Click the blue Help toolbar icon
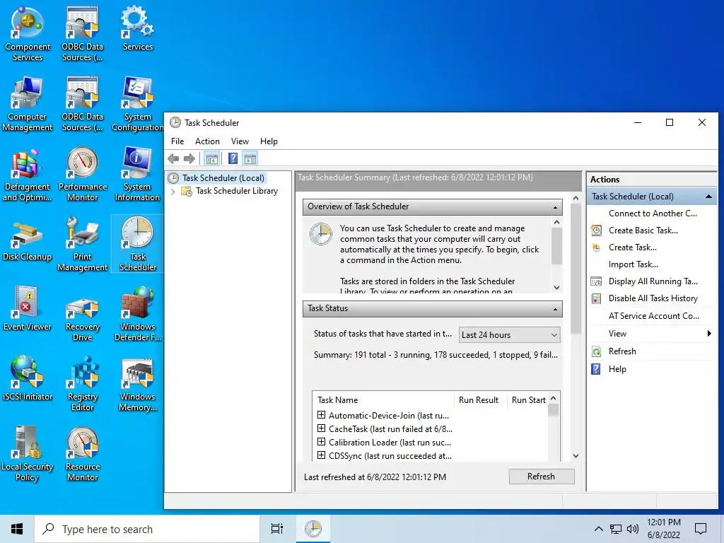This screenshot has width=724, height=543. point(233,159)
